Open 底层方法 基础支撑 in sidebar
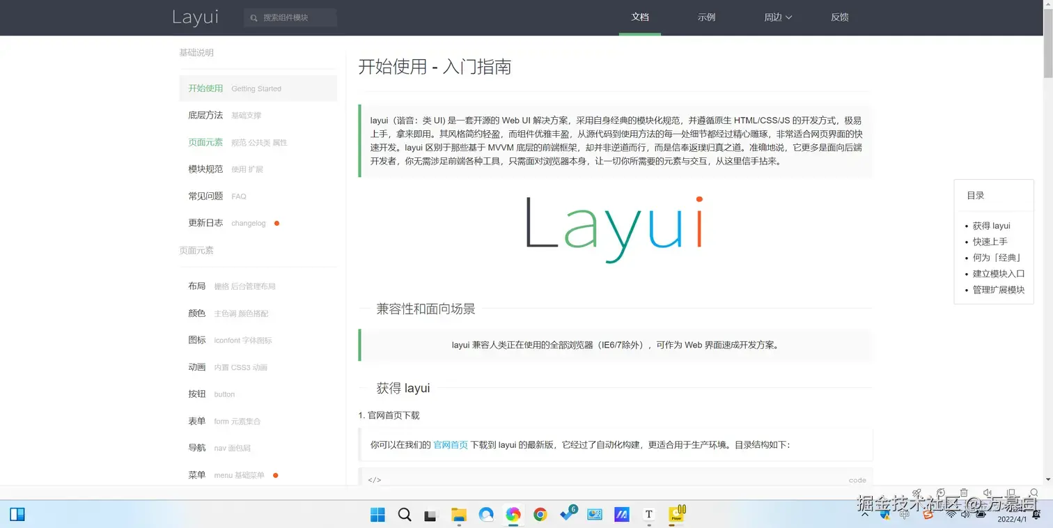This screenshot has width=1053, height=528. (258, 115)
